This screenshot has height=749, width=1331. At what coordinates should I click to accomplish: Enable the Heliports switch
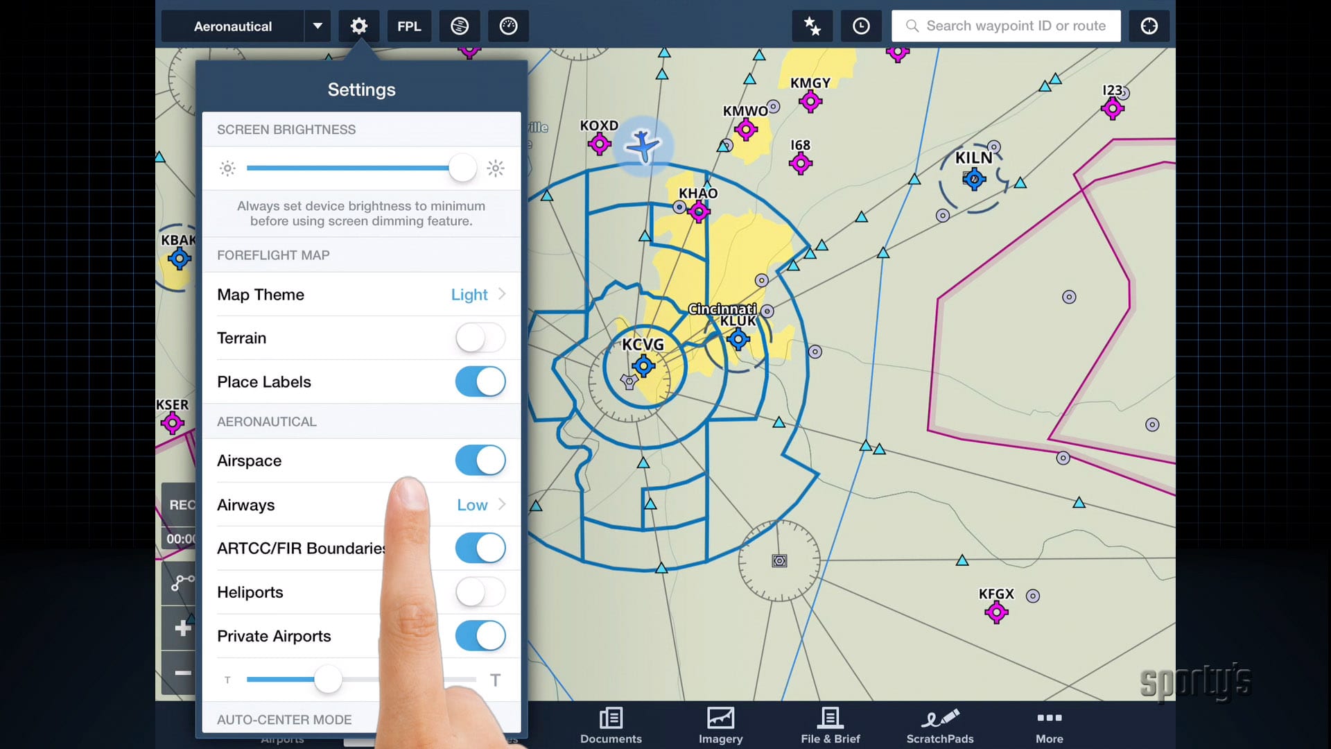pos(480,592)
